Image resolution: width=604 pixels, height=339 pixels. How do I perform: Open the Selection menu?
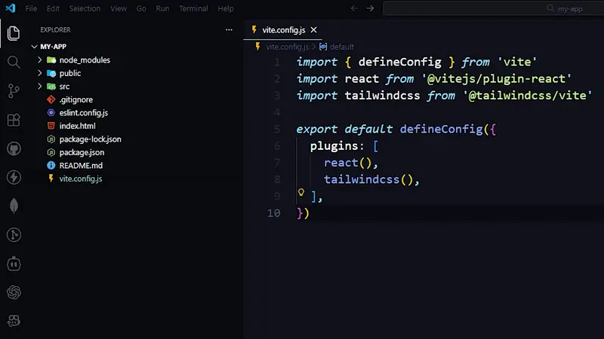(85, 8)
